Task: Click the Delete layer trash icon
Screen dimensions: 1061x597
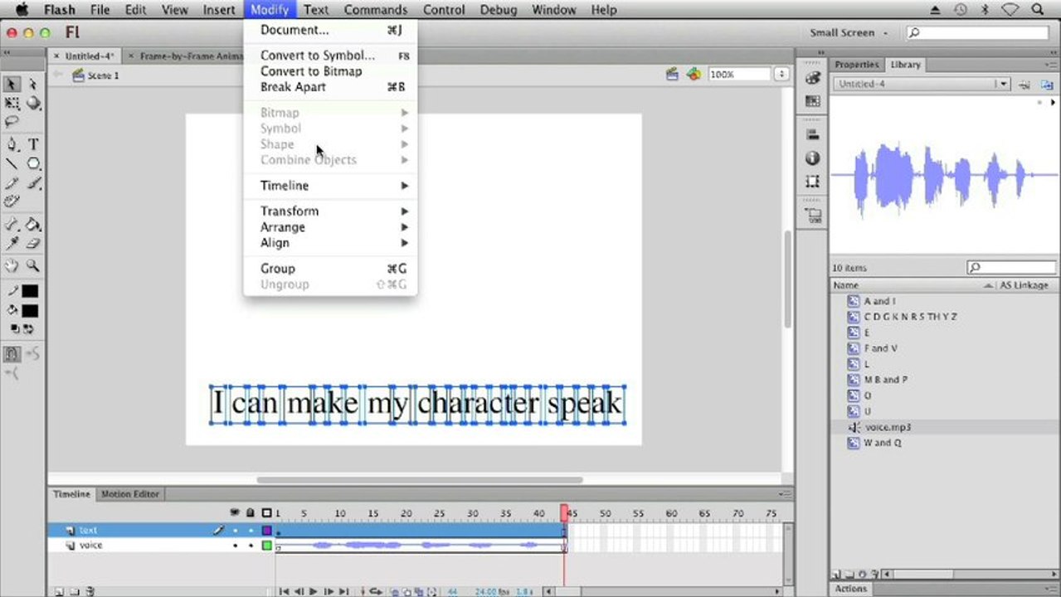Action: (90, 591)
